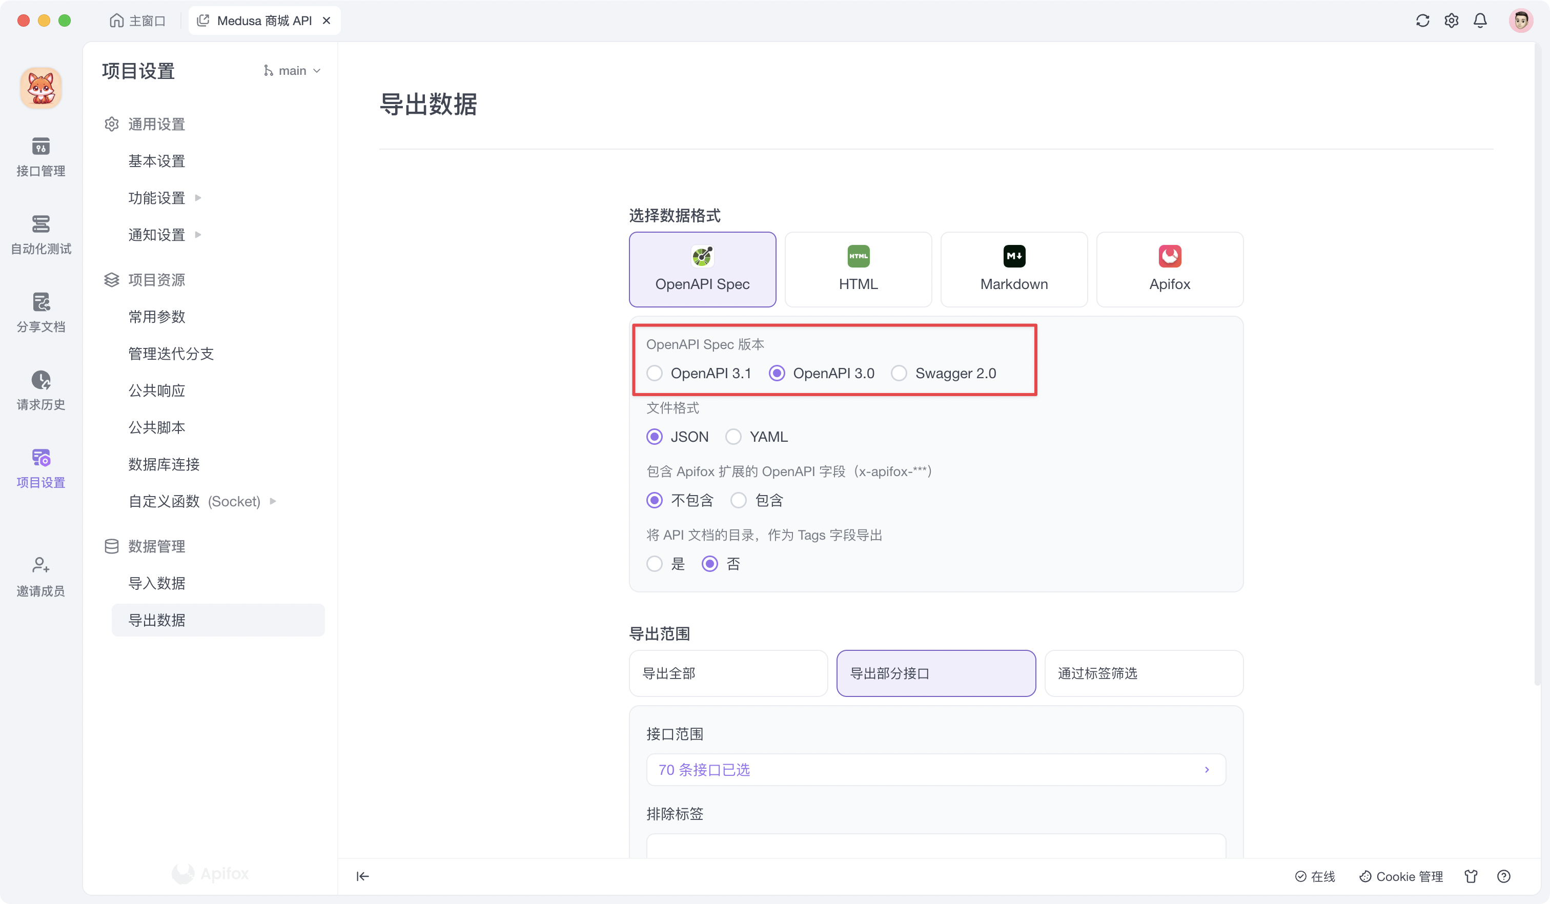This screenshot has width=1550, height=904.
Task: Select the Markdown export format card
Action: click(x=1013, y=269)
